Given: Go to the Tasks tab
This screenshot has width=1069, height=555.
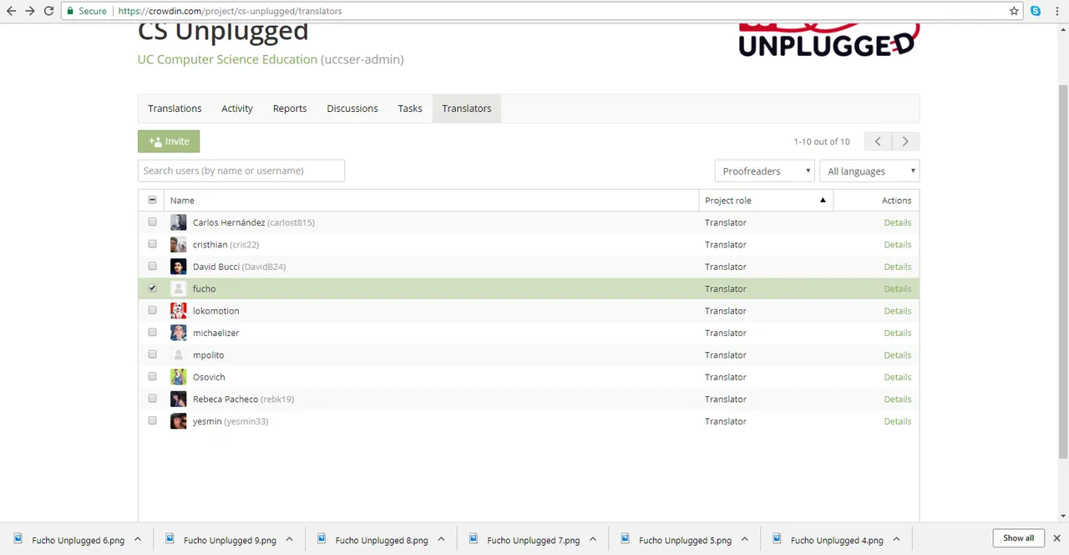Looking at the screenshot, I should 410,109.
